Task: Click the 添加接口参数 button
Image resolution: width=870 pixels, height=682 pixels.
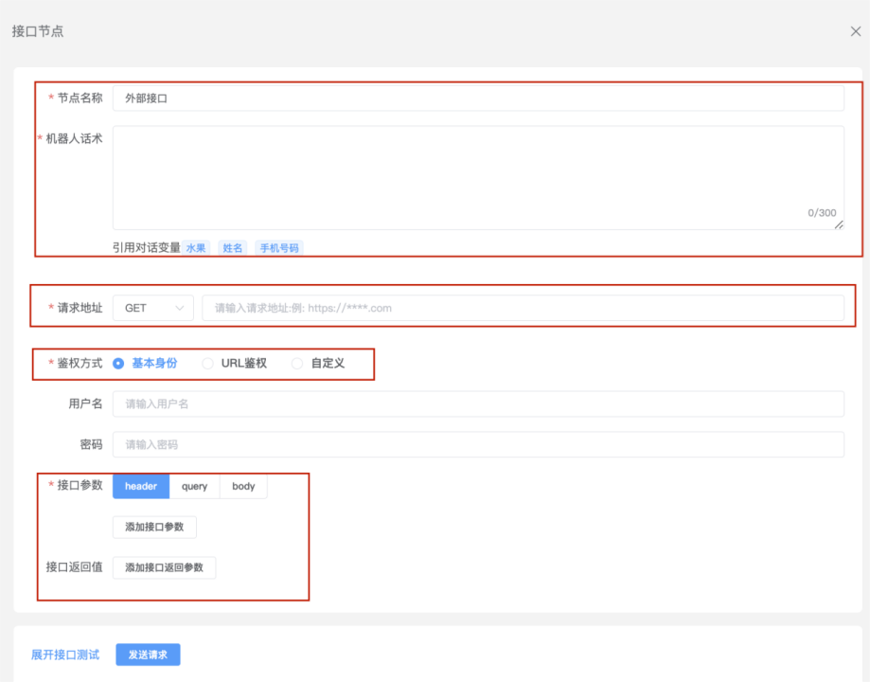Action: click(x=154, y=527)
